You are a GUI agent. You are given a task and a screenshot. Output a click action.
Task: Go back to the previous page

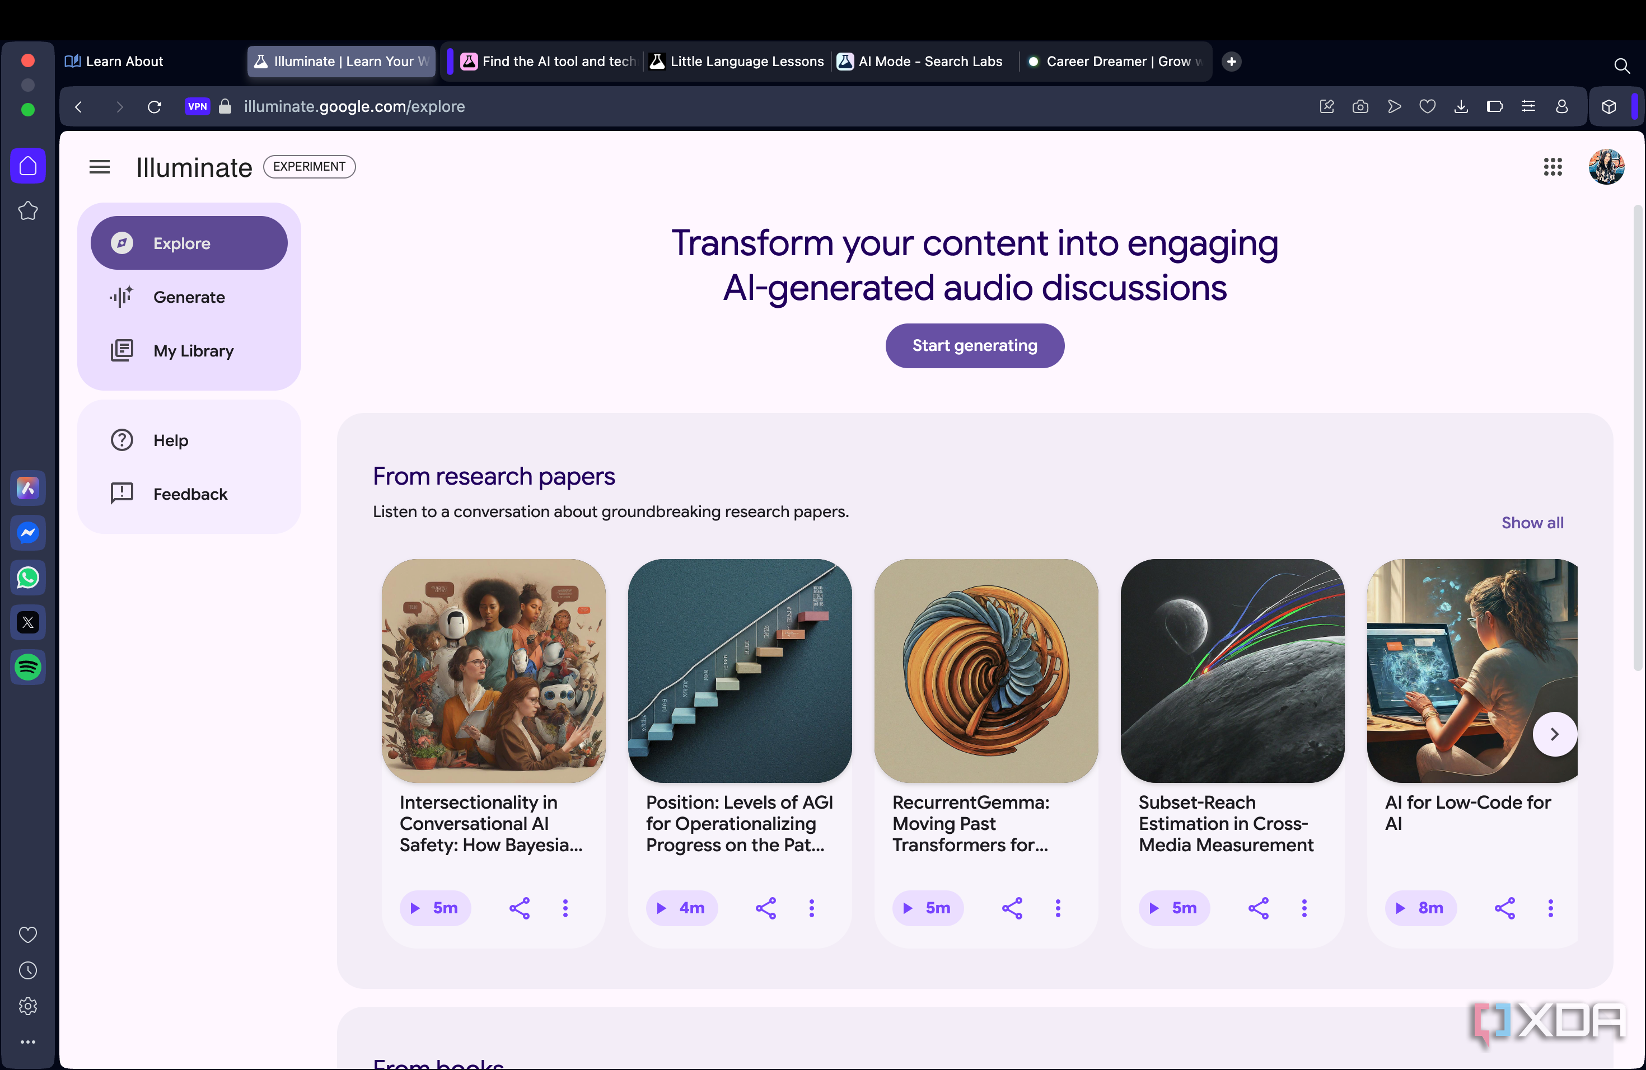[x=79, y=106]
